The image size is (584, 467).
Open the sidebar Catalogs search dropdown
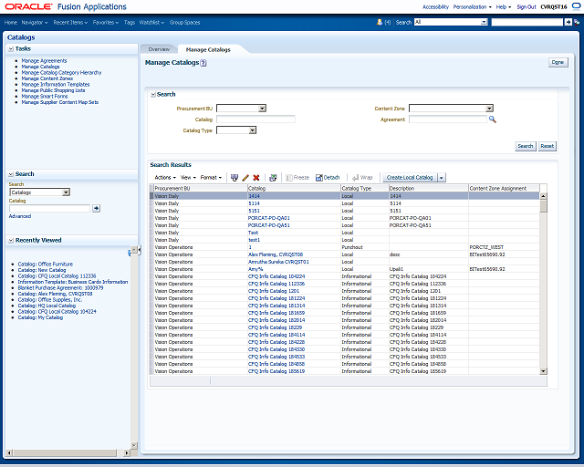click(x=66, y=192)
